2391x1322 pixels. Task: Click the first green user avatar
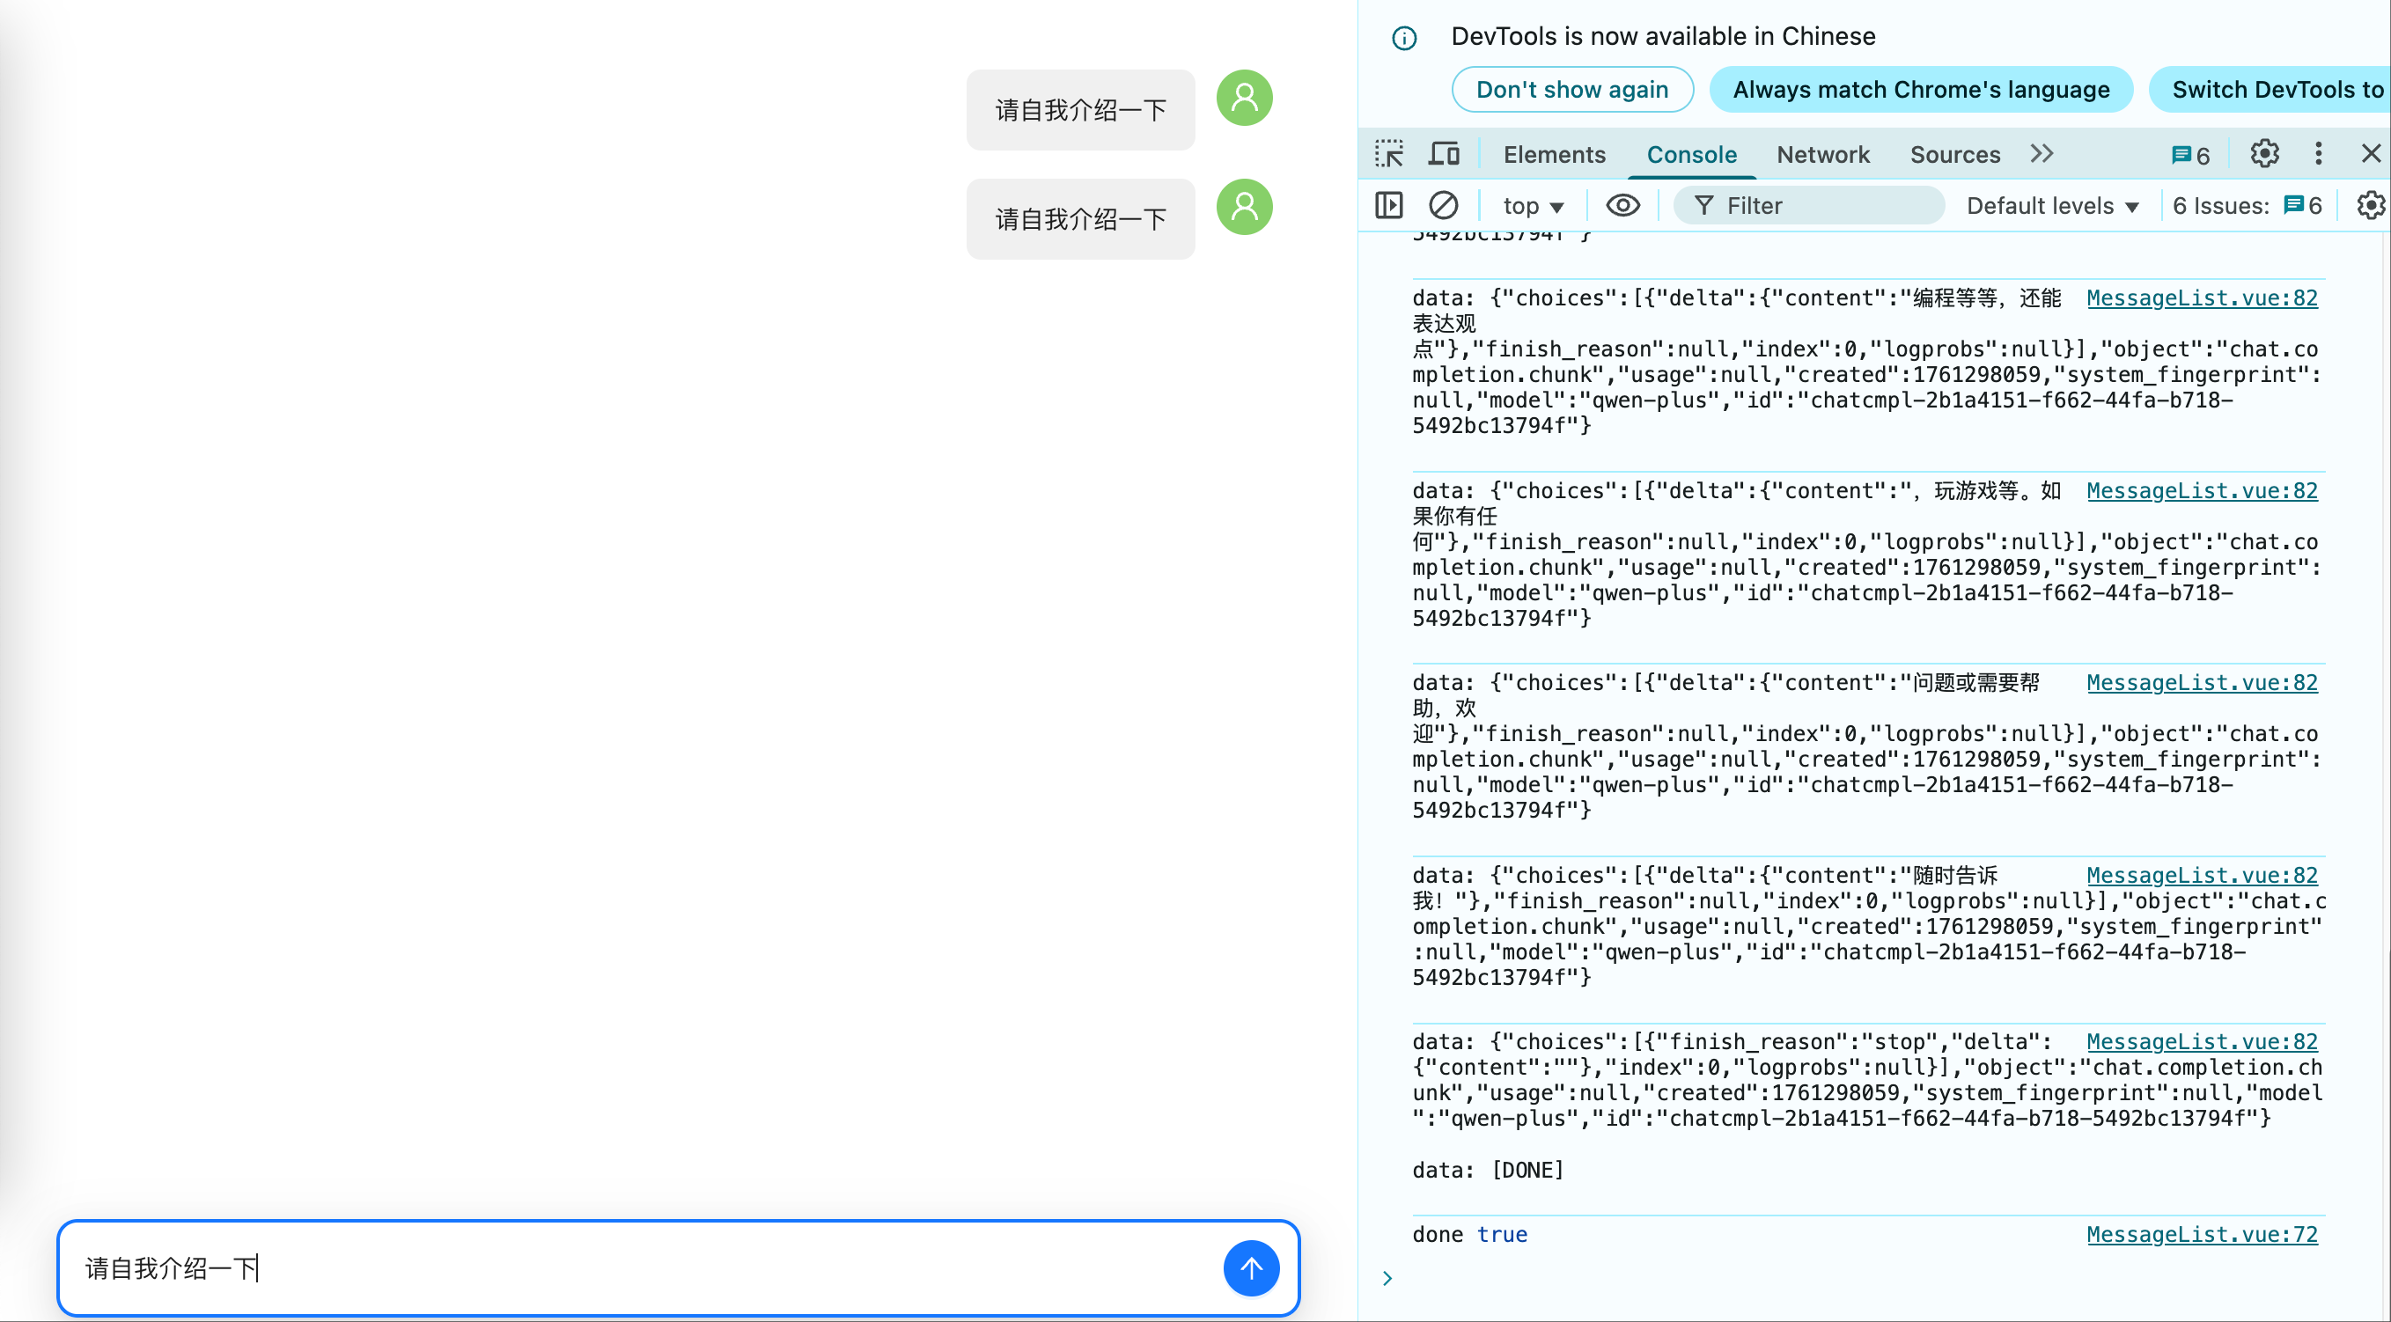click(x=1244, y=98)
